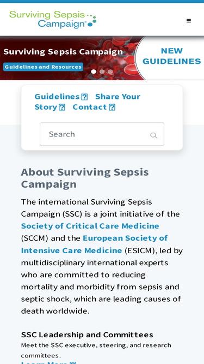Image resolution: width=204 pixels, height=364 pixels.
Task: Focus the Search input field
Action: [x=102, y=134]
